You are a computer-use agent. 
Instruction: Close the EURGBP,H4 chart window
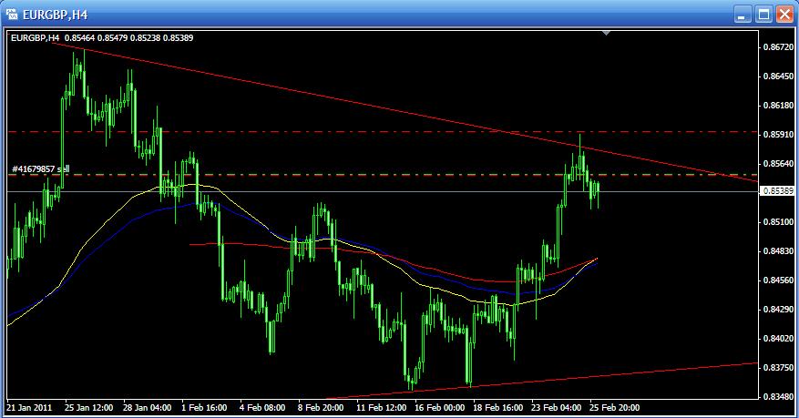(784, 15)
